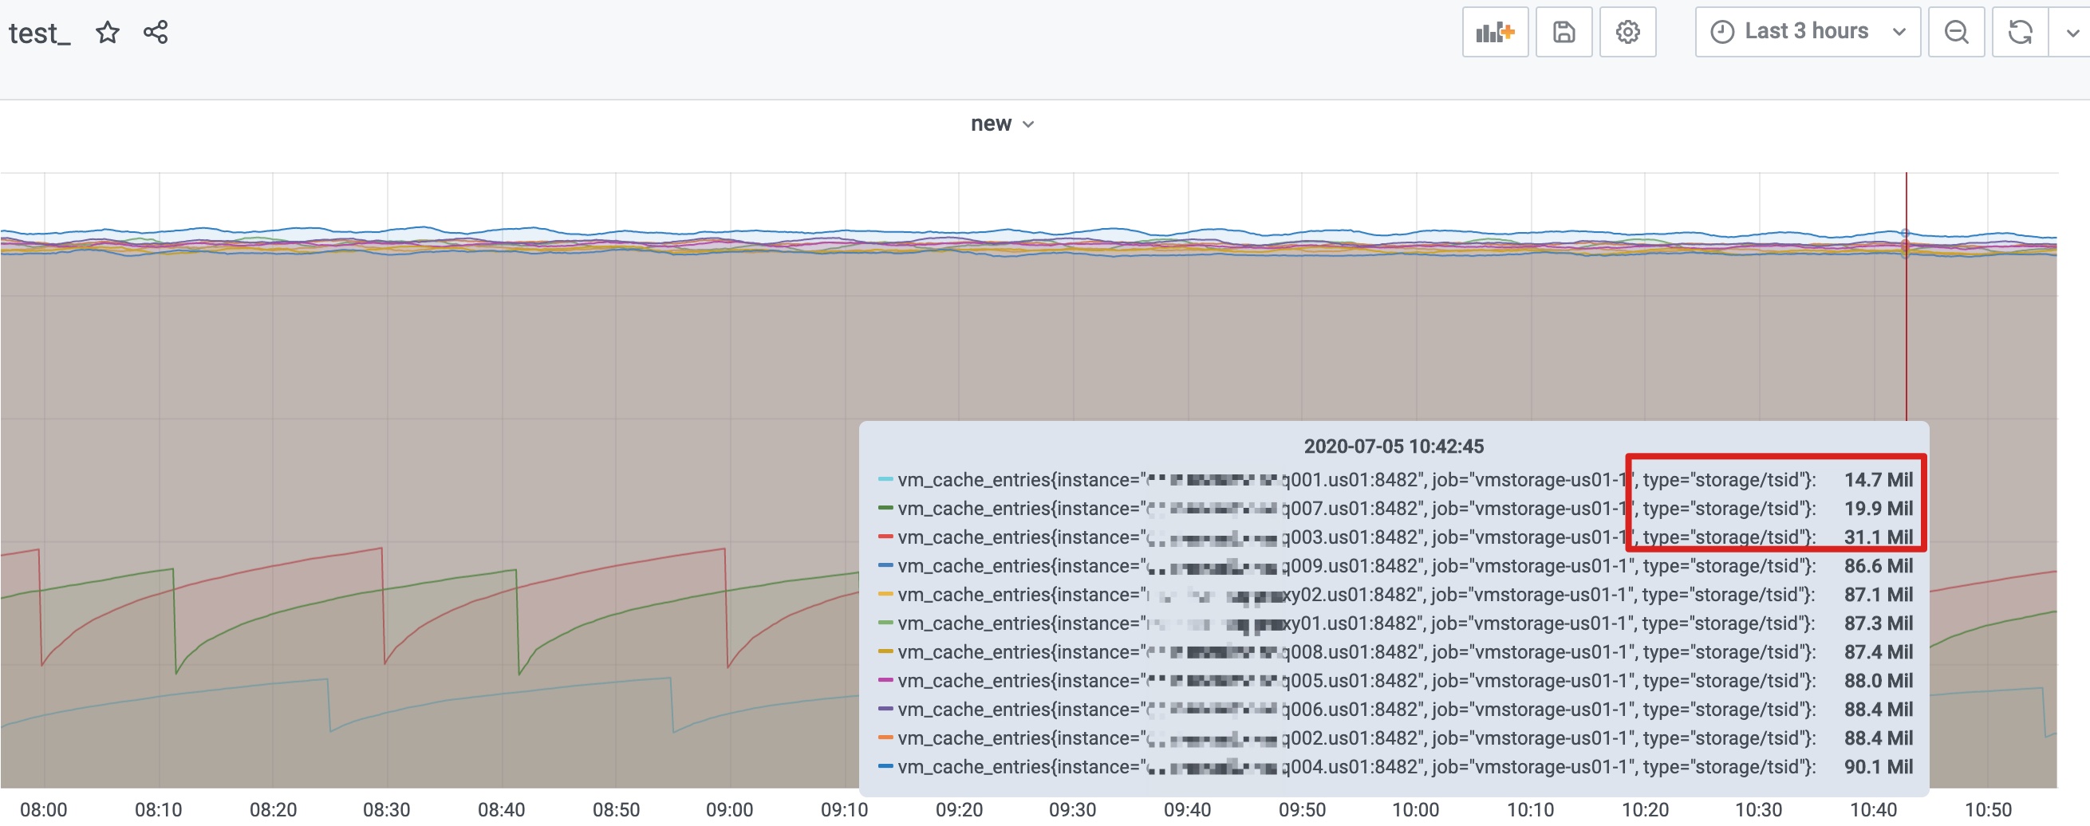The height and width of the screenshot is (826, 2090).
Task: Open dashboard settings gear
Action: [1627, 33]
